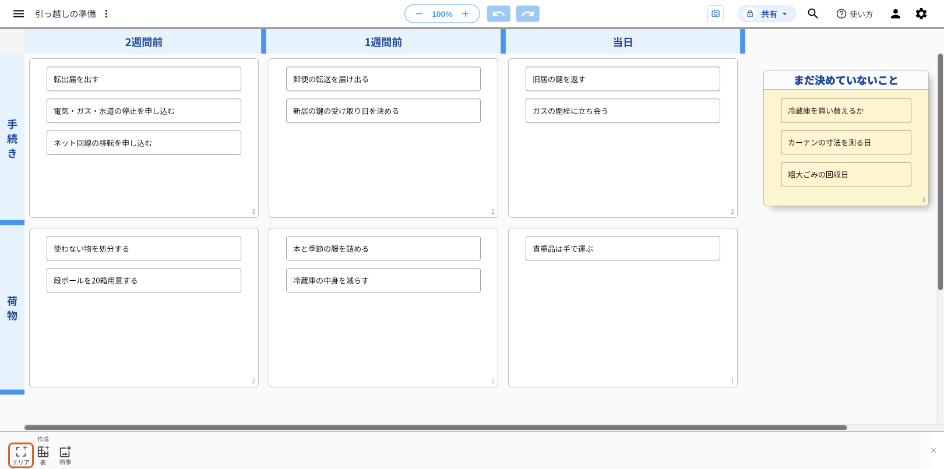Screen dimensions: 944x469
Task: Select the 表 create-table tool
Action: pyautogui.click(x=43, y=454)
